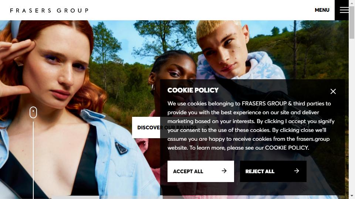Viewport: 355px width, 199px height.
Task: Open the hamburger menu icon
Action: click(344, 10)
